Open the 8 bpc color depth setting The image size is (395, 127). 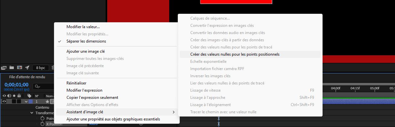(x=40, y=68)
